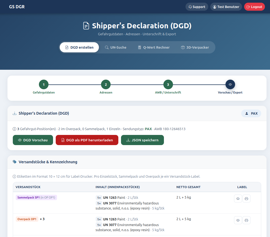
Task: Jump to step 2 Adressen circle
Action: [x=106, y=84]
